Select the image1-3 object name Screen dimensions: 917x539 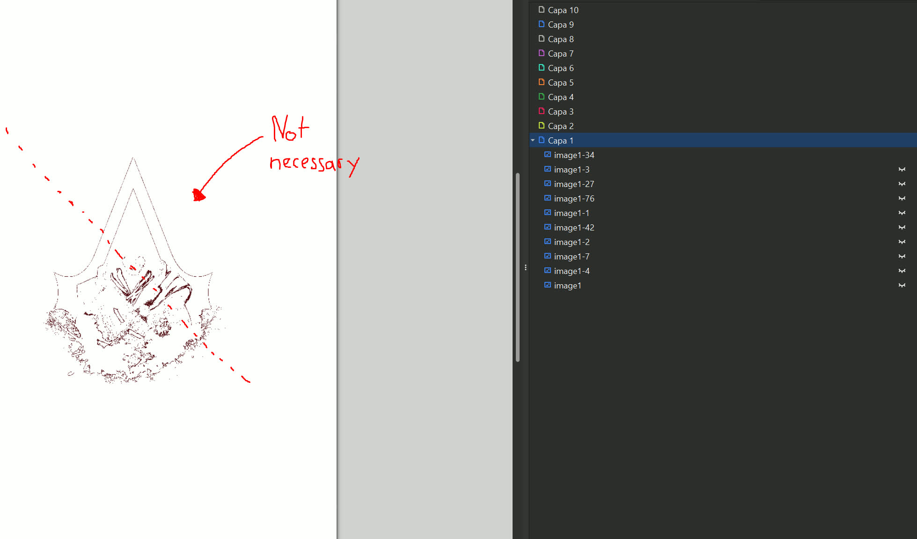tap(572, 169)
